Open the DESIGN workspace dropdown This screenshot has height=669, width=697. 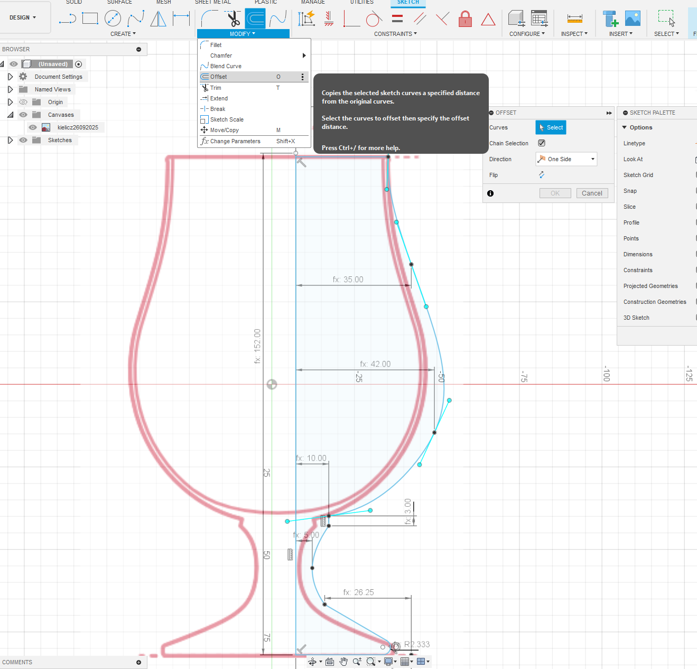pyautogui.click(x=23, y=17)
